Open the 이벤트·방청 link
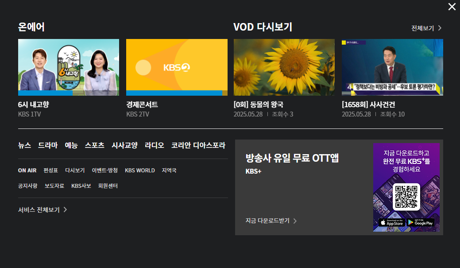Viewport: 460px width, 268px height. tap(105, 171)
